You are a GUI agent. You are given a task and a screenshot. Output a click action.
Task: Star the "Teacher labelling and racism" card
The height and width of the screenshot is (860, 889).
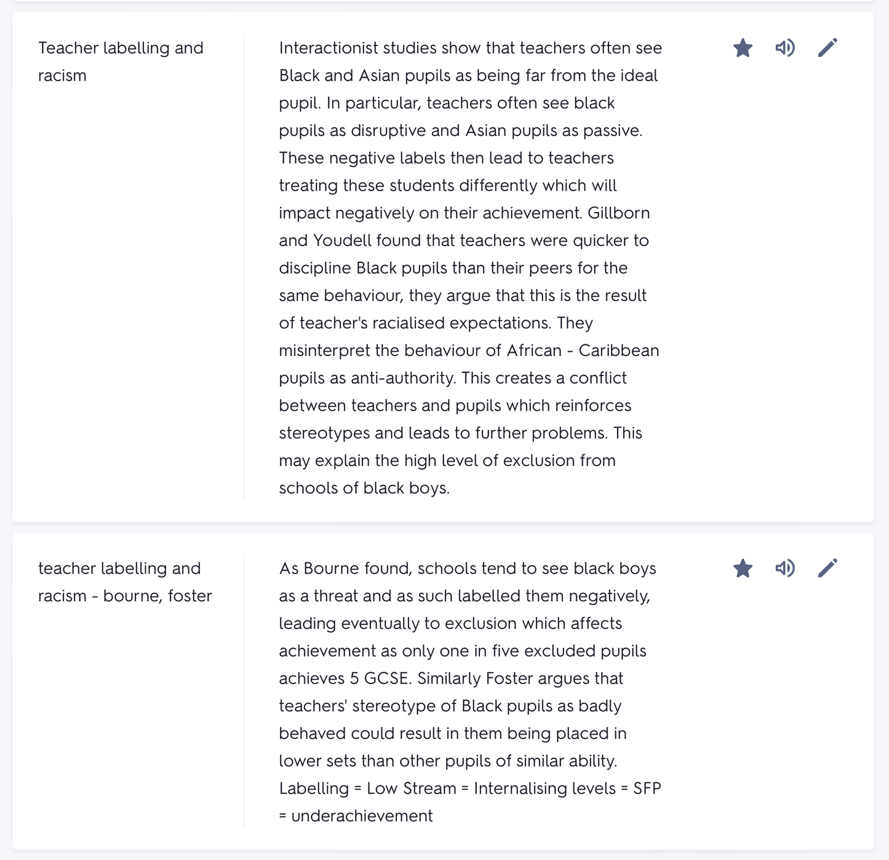(x=743, y=48)
